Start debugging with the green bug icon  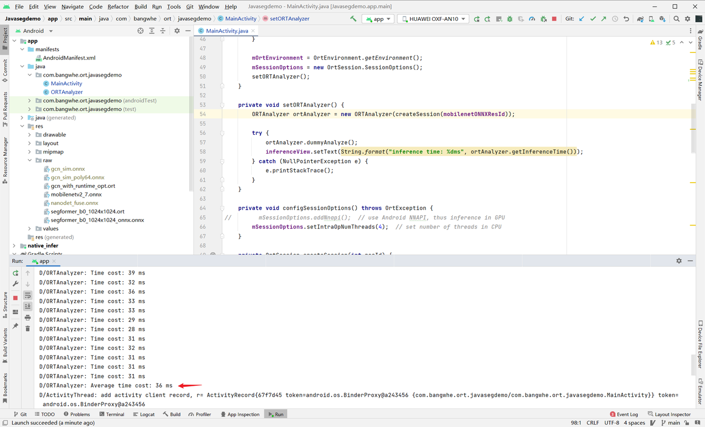pyautogui.click(x=509, y=19)
